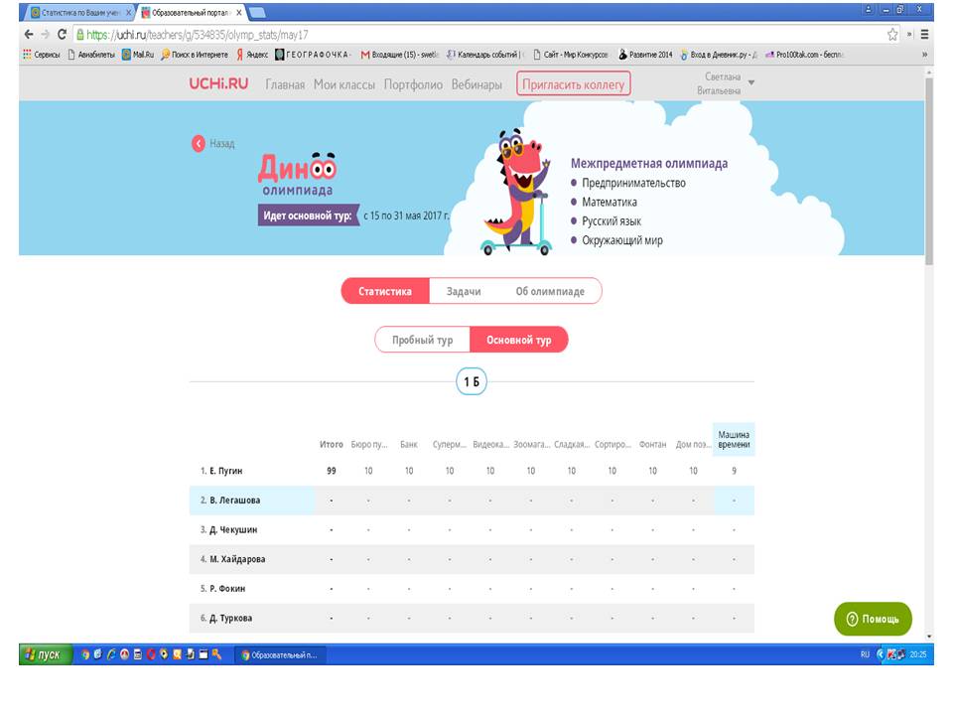Open the Календарь событий bookmark
Screen dimensions: 953x715
click(x=483, y=54)
